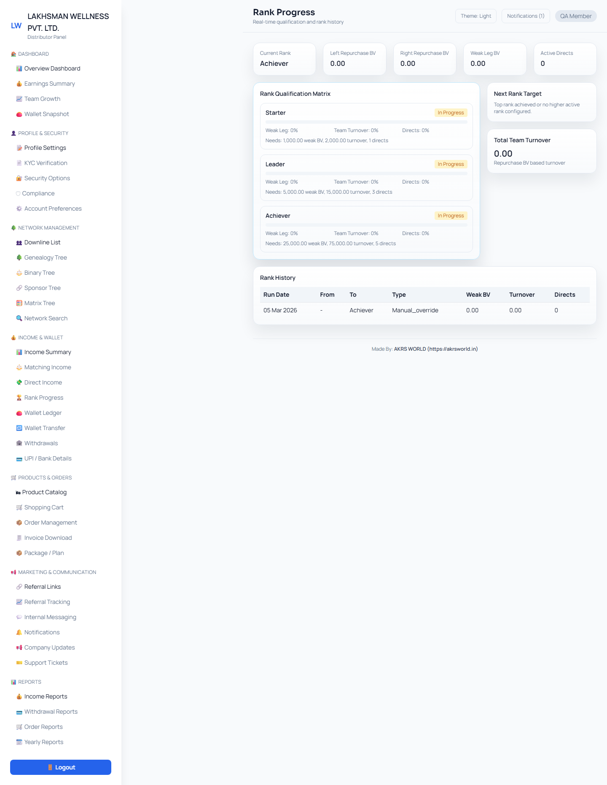Toggle the Theme: Light button
Image resolution: width=607 pixels, height=785 pixels.
point(475,16)
